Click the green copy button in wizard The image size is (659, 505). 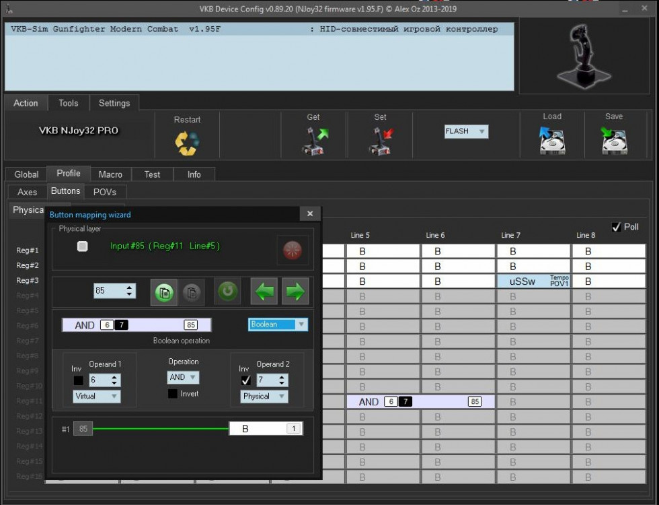coord(164,292)
